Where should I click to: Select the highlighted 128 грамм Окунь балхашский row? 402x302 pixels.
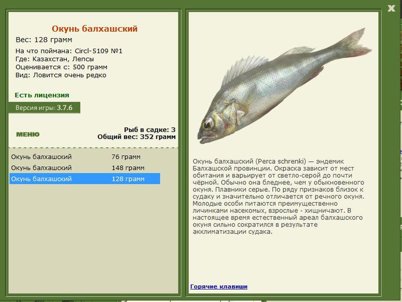[x=85, y=179]
